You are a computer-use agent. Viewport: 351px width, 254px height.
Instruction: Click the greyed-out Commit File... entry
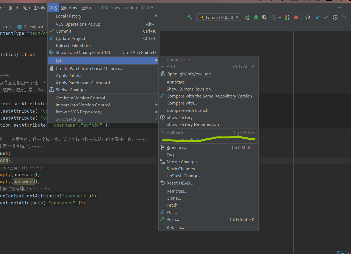pos(209,60)
